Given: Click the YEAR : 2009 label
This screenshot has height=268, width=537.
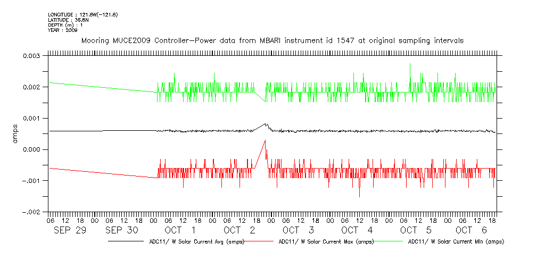Looking at the screenshot, I should tap(63, 30).
